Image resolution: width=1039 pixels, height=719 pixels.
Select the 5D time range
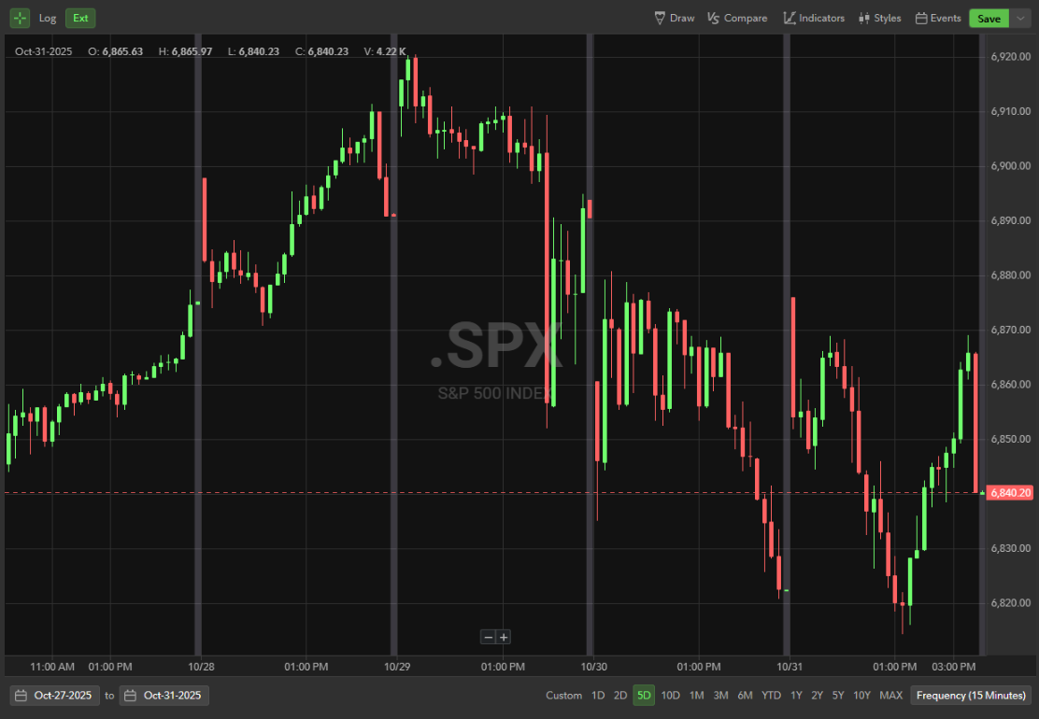(x=644, y=696)
